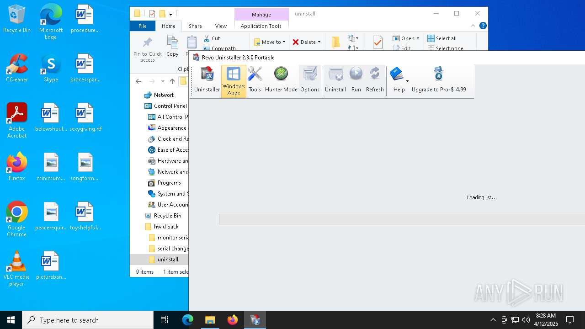Select the serial change folder in tree

[x=173, y=249]
